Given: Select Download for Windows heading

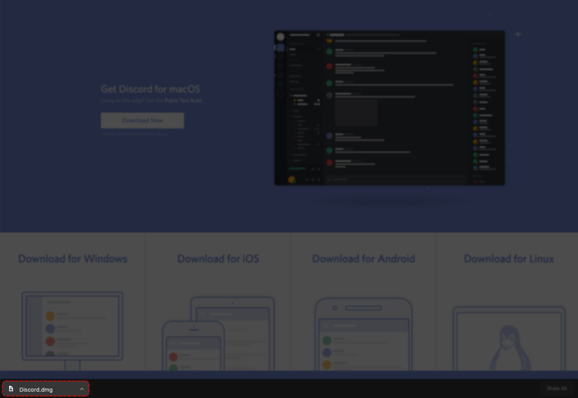Looking at the screenshot, I should pos(73,259).
